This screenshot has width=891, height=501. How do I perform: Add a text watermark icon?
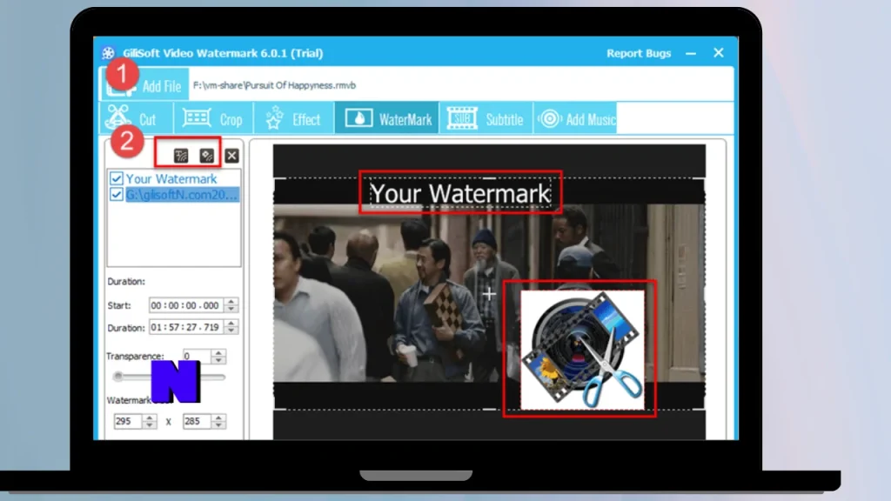[x=181, y=155]
